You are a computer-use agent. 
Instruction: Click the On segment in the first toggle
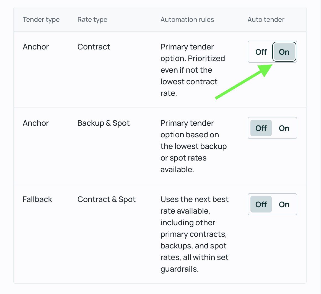pyautogui.click(x=284, y=52)
